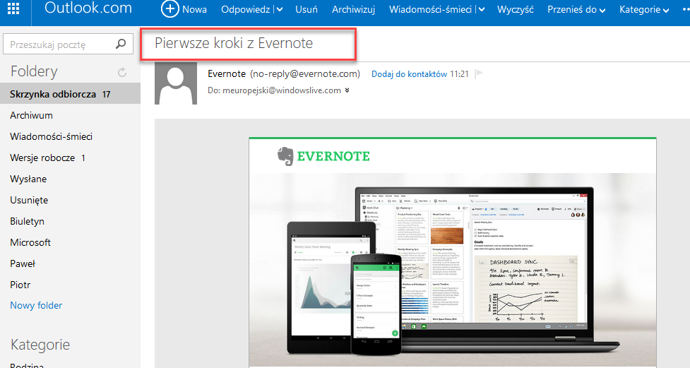Click Archiwizuj in the toolbar
This screenshot has width=690, height=368.
click(353, 9)
